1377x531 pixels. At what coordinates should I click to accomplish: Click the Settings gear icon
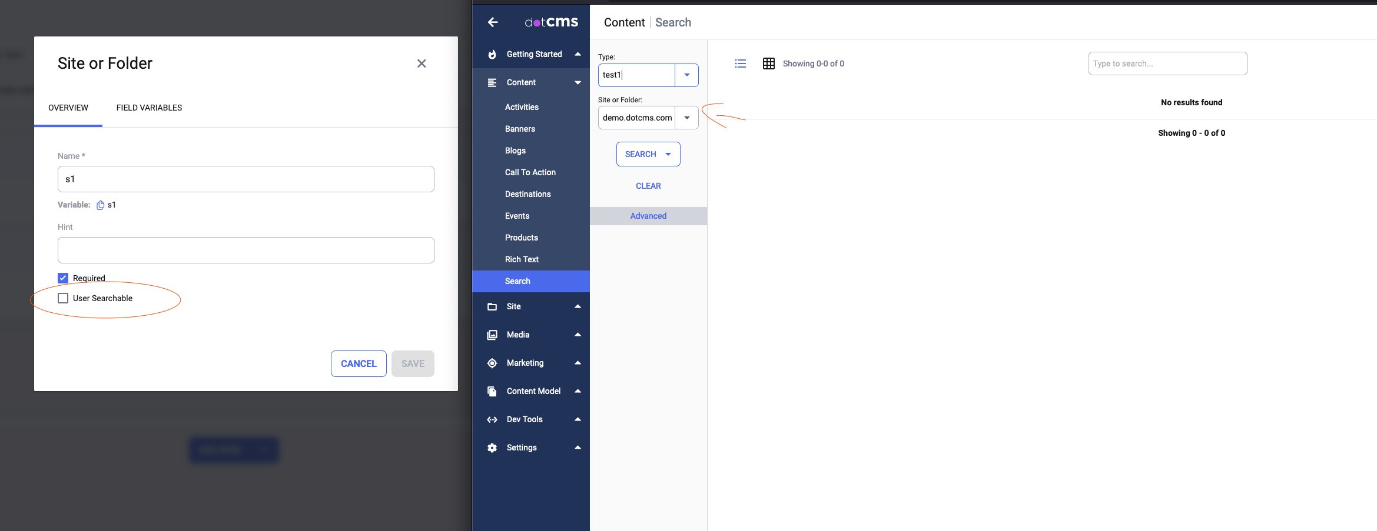(492, 447)
